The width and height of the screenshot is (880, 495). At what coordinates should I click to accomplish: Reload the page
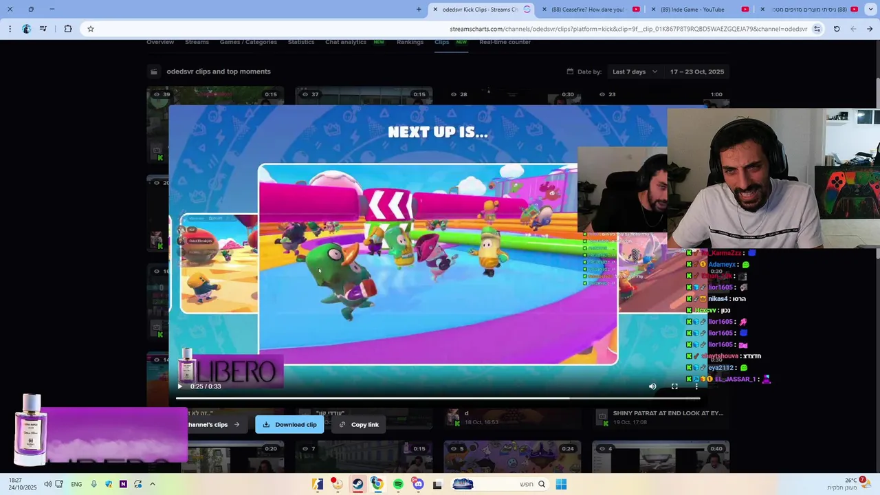point(837,29)
